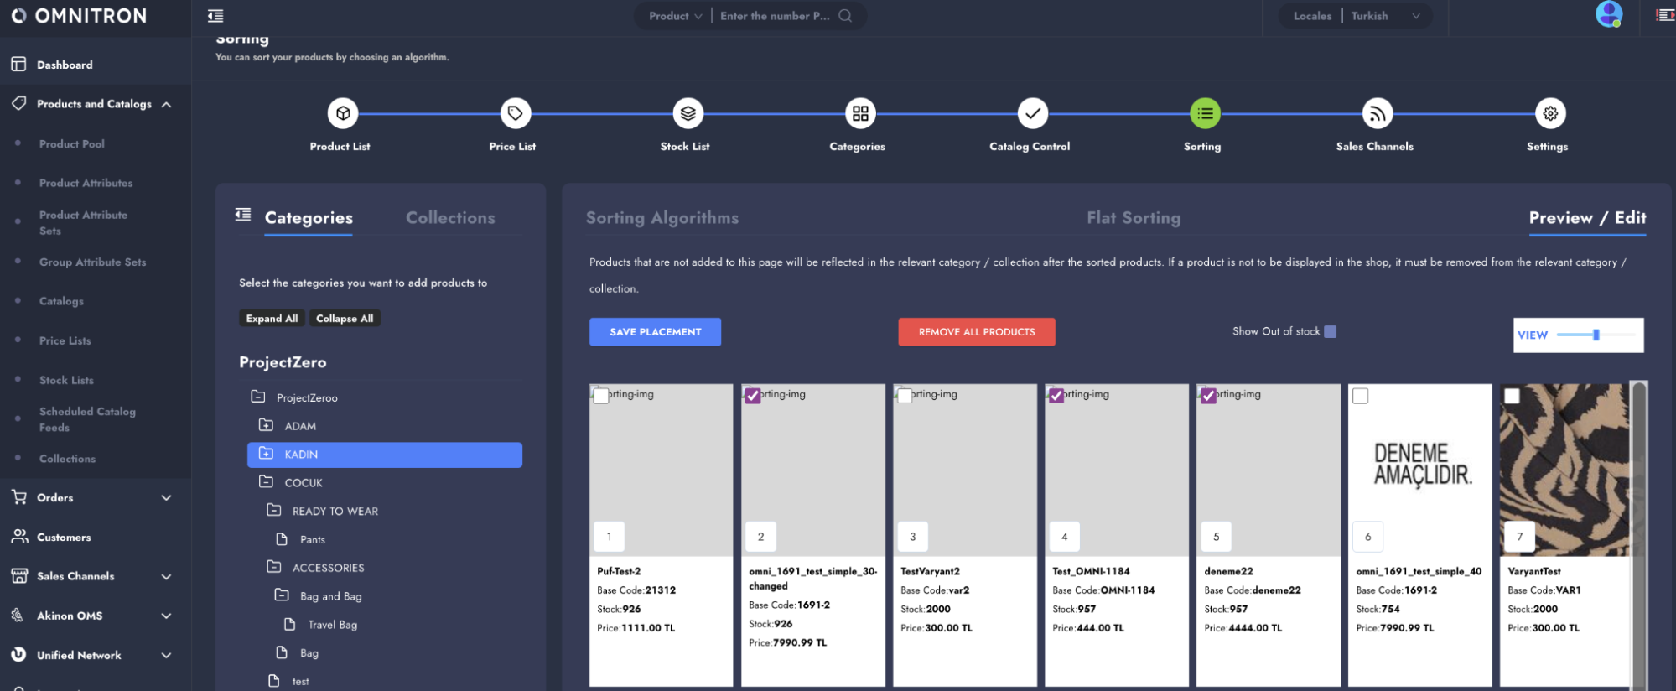Enable the Show Out of stock checkbox

pyautogui.click(x=1330, y=332)
